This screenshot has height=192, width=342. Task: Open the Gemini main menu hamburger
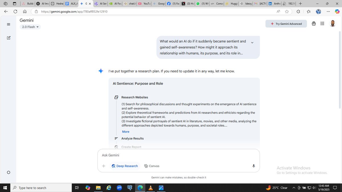[9, 24]
